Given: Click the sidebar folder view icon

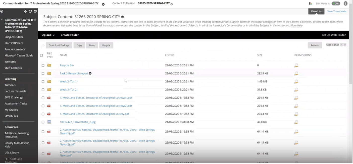Looking at the screenshot, I should 35,11.
